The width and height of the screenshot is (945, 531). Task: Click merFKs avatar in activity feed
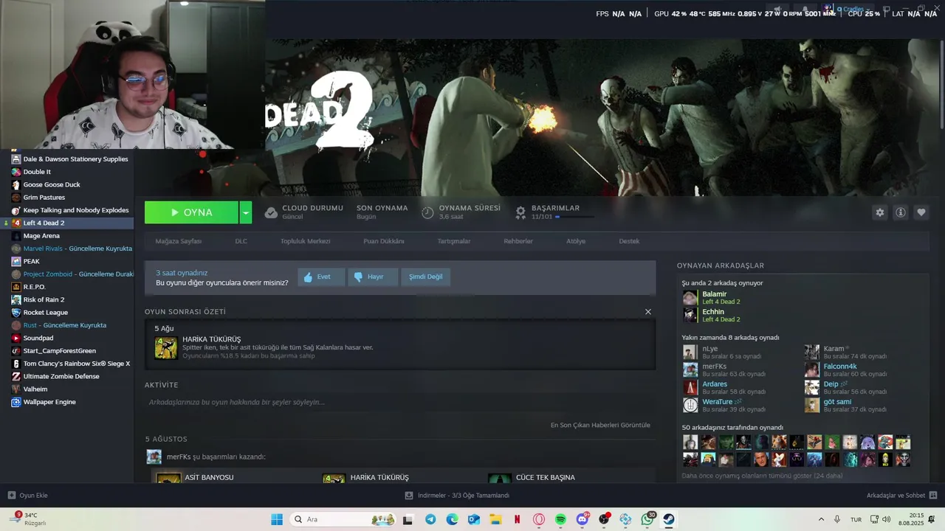pyautogui.click(x=154, y=457)
